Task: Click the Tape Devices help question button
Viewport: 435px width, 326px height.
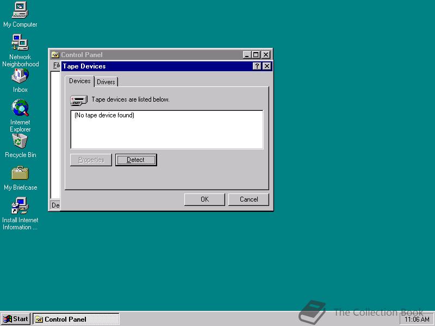Action: tap(257, 66)
